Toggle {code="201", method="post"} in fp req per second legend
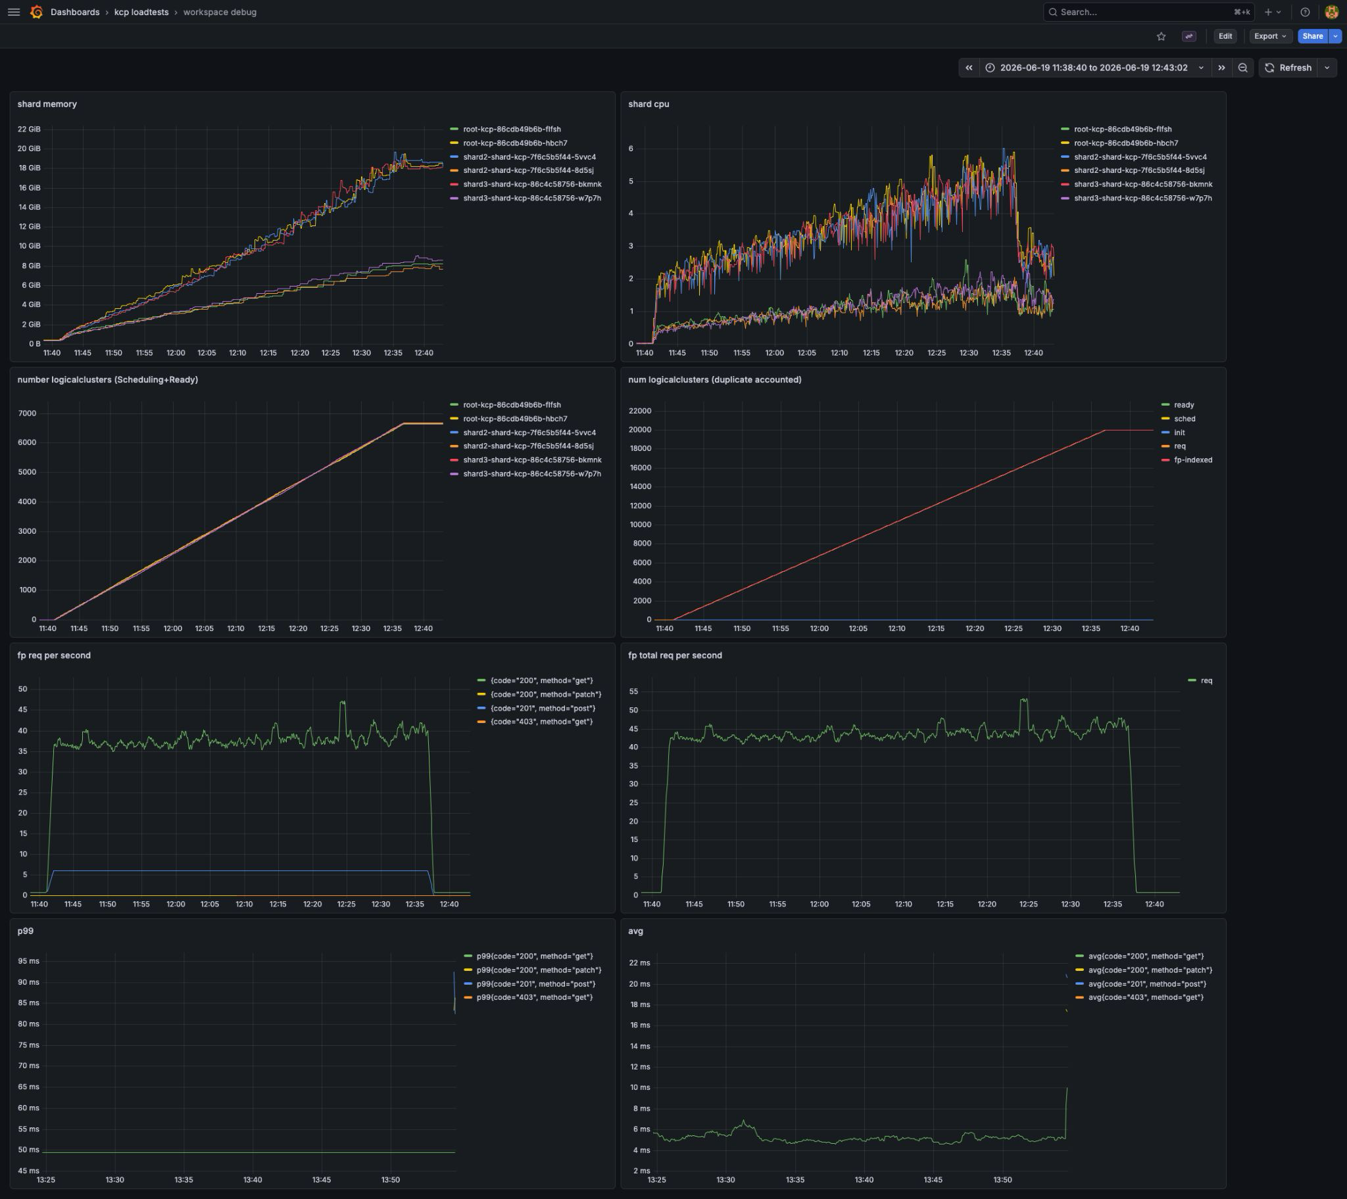The width and height of the screenshot is (1347, 1199). pos(543,708)
